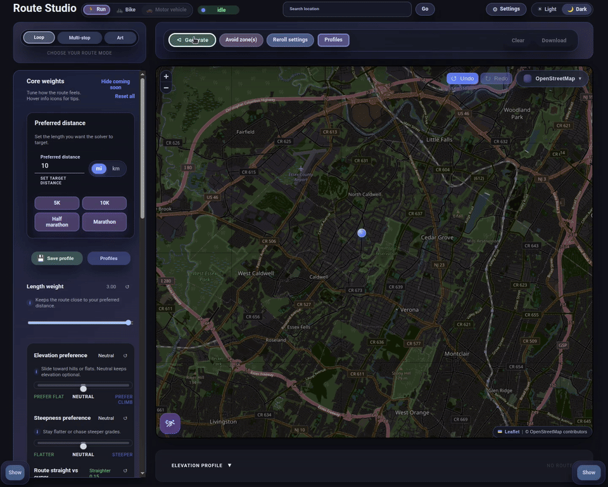Viewport: 608px width, 487px height.
Task: Click STEEPER label under steepness slider
Action: click(x=122, y=455)
